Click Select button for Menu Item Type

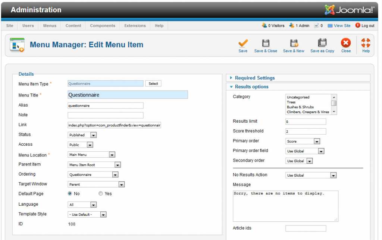click(x=153, y=83)
